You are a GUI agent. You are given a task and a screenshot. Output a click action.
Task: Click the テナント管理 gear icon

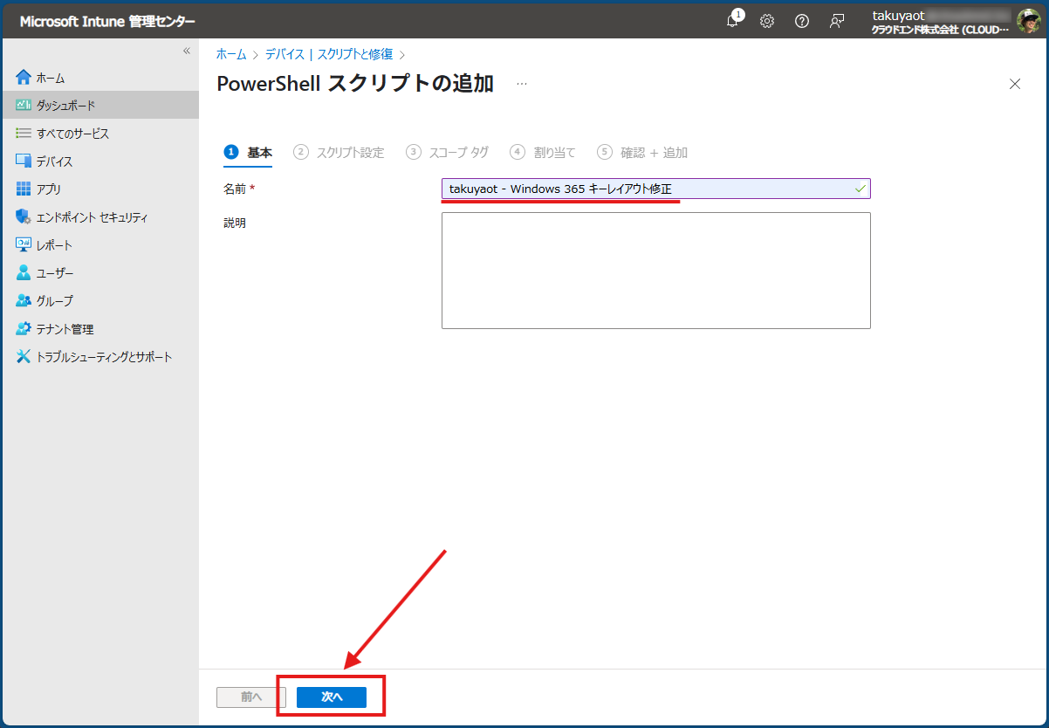tap(24, 329)
